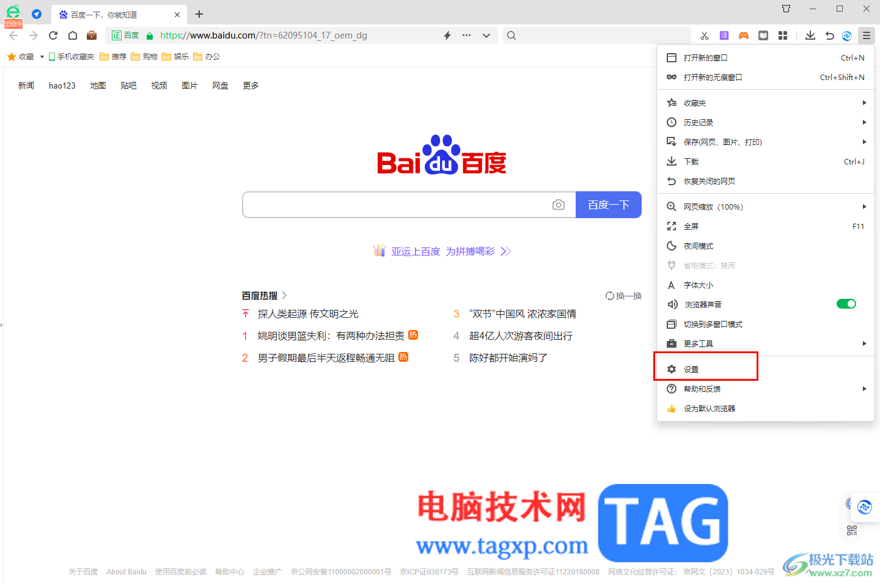
Task: Open the 亚运上百度 为拼搏喝彩 banner link
Action: (x=442, y=251)
